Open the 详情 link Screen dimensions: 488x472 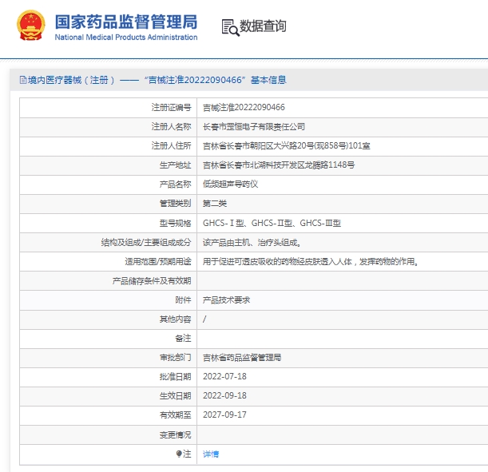pos(211,454)
